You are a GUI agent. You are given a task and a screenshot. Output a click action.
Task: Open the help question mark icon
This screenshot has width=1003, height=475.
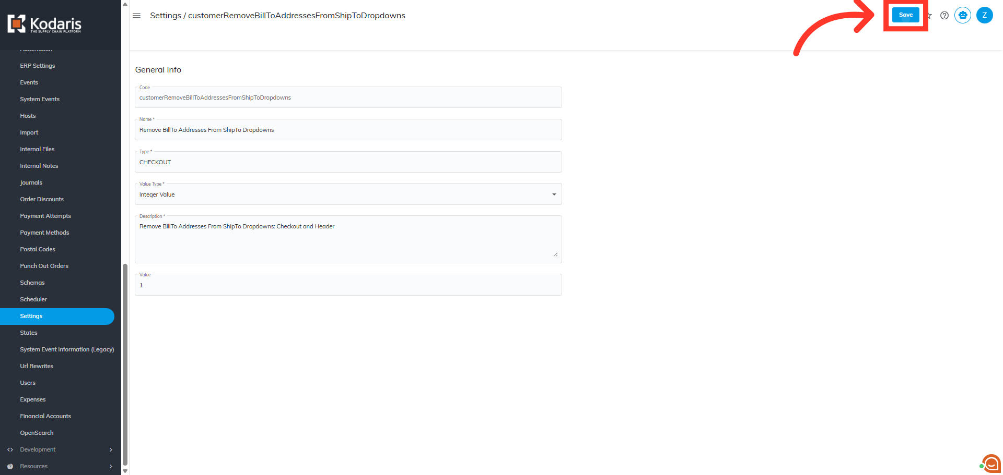tap(944, 16)
